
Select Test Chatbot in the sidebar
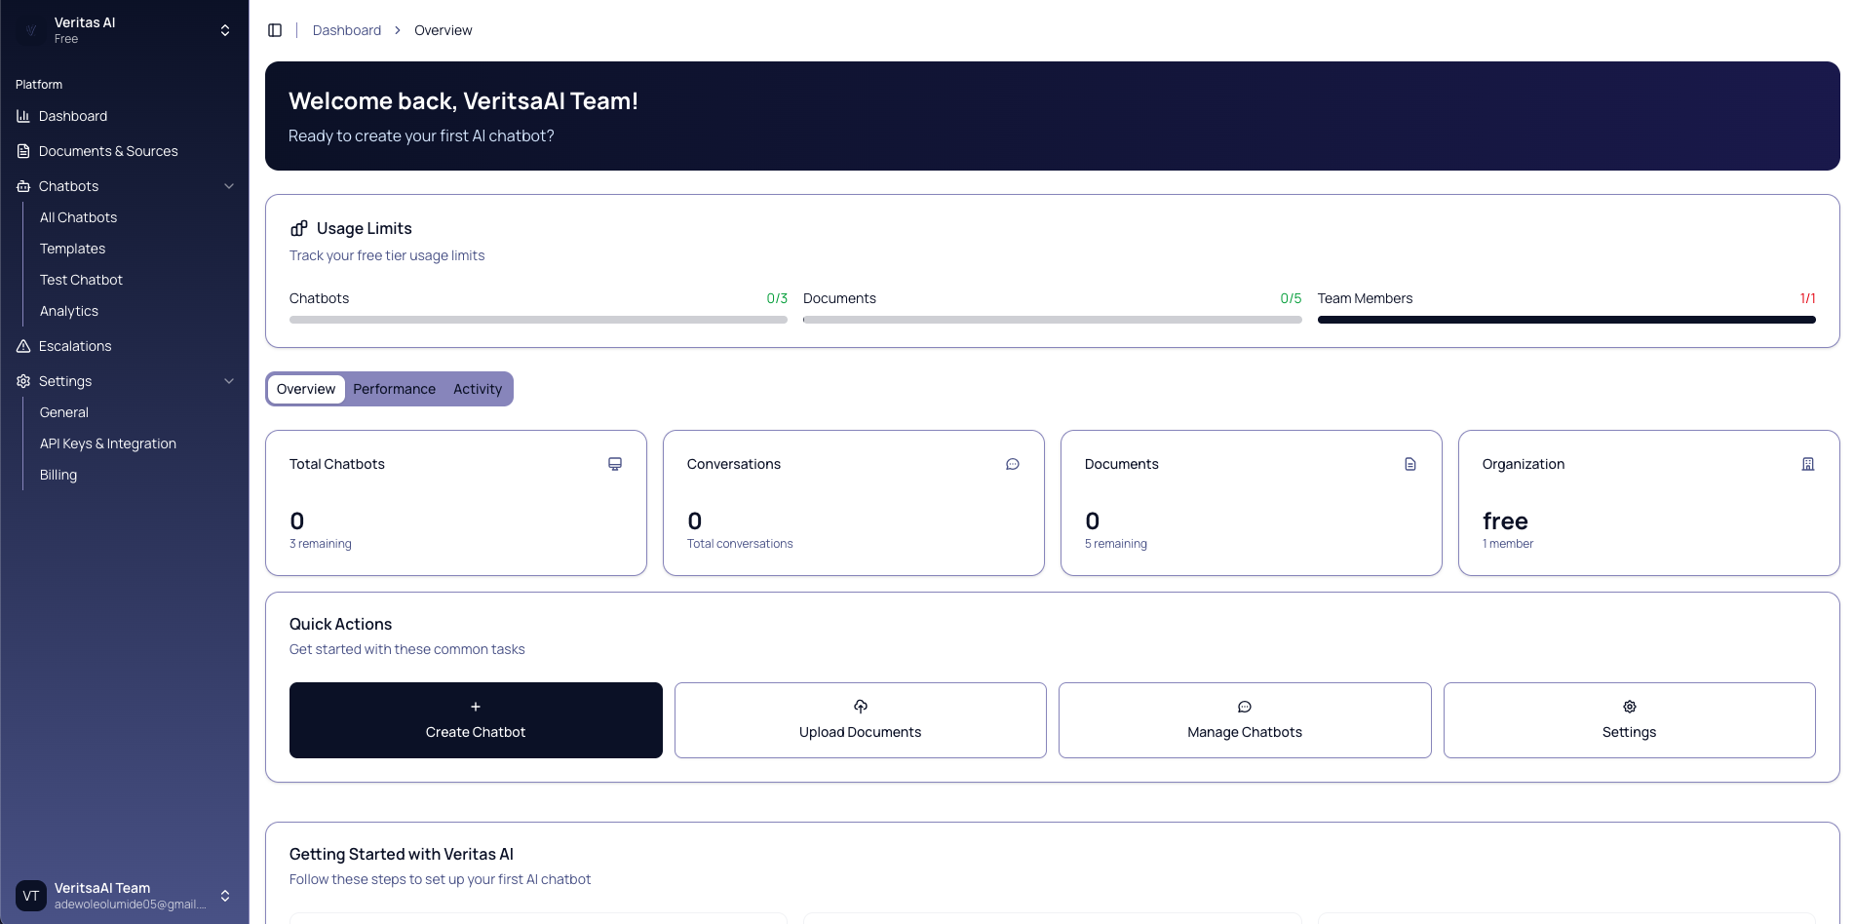[x=81, y=280]
